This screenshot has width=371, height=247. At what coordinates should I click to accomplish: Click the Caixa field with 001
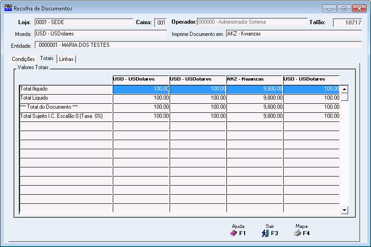pos(160,23)
